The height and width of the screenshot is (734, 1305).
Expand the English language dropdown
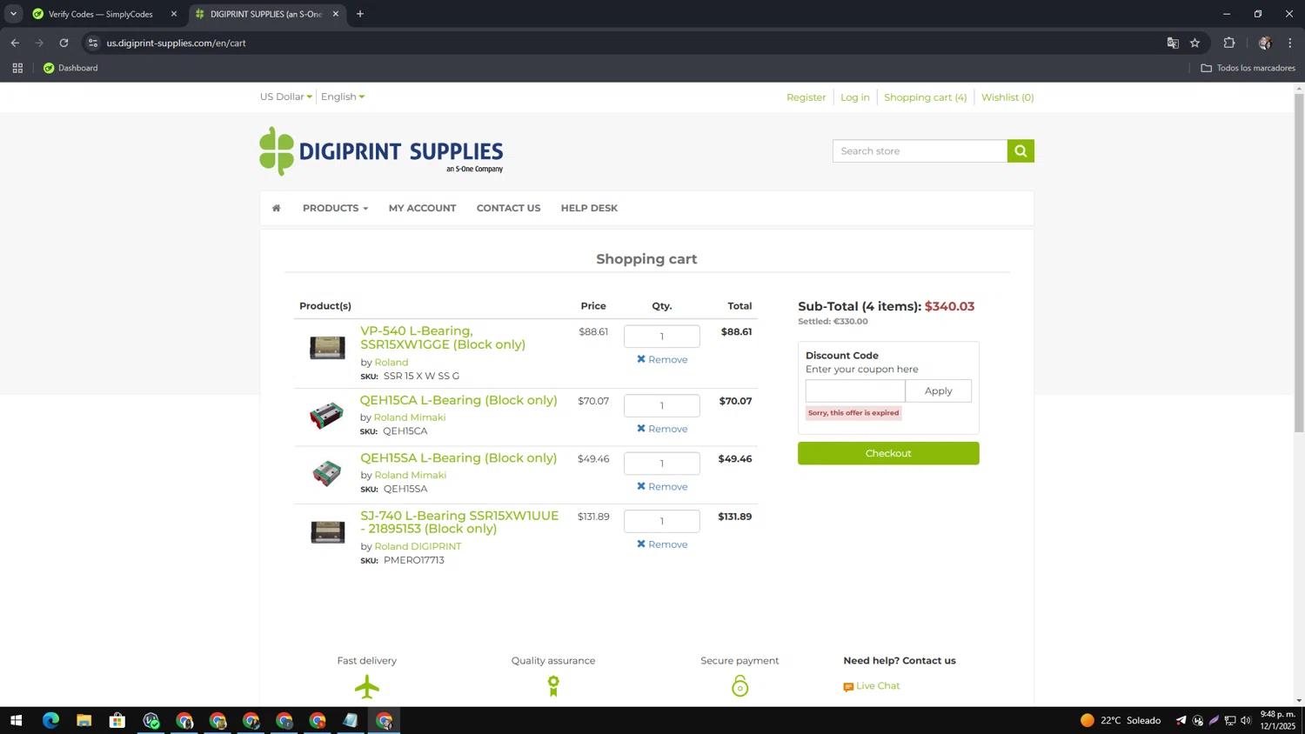pyautogui.click(x=343, y=97)
